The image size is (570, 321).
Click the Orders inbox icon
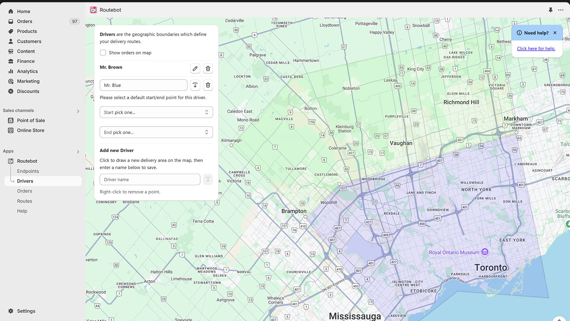[x=11, y=21]
